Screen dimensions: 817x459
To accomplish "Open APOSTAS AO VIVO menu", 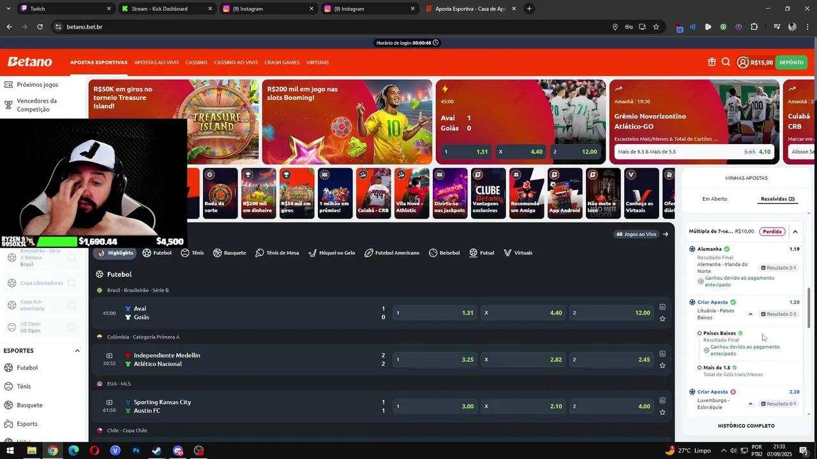I will 156,62.
